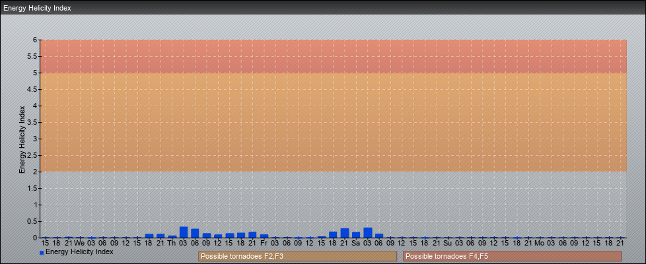Screen dimensions: 646x264
Task: Select the Possible tornadoes F4,F5 legend box
Action: click(x=512, y=256)
